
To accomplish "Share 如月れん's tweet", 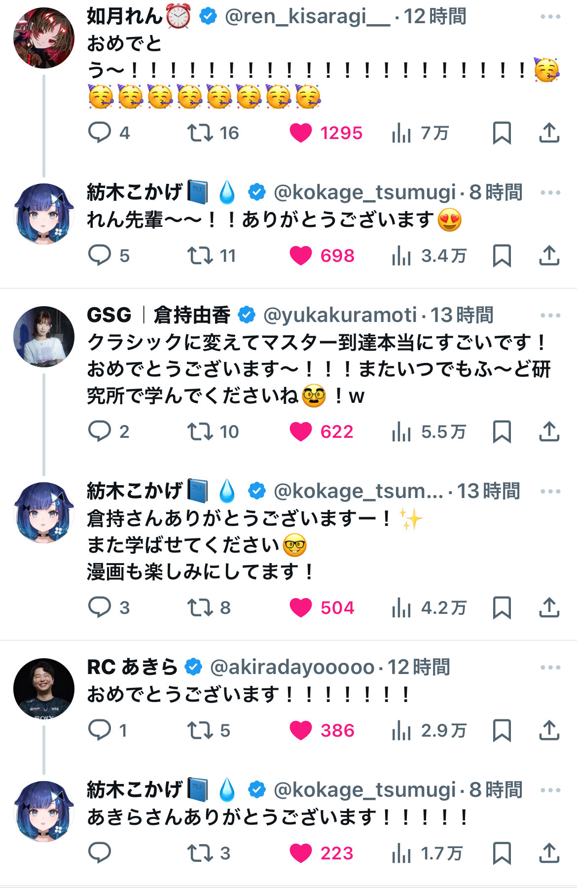I will (x=549, y=133).
